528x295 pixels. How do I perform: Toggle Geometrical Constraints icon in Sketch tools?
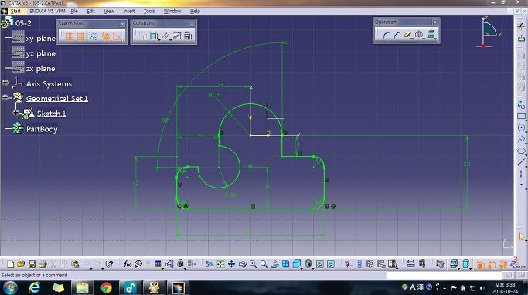point(105,36)
